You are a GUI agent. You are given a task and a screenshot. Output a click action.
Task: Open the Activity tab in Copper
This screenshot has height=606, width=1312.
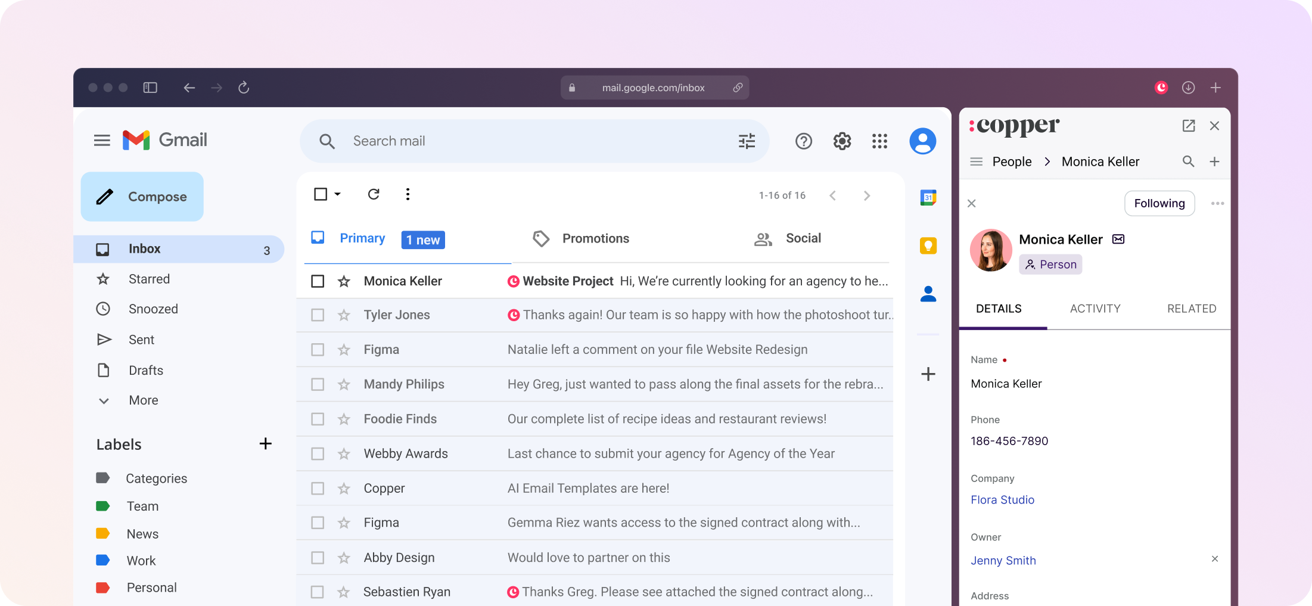(1095, 309)
